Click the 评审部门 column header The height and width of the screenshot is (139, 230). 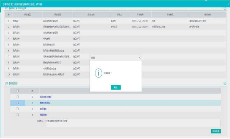click(57, 15)
